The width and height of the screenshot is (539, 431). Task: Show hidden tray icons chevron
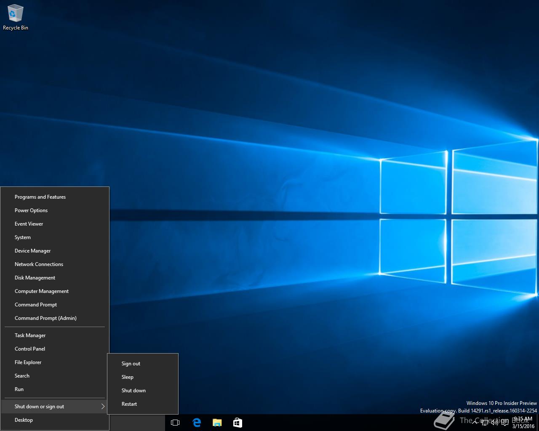click(x=475, y=423)
